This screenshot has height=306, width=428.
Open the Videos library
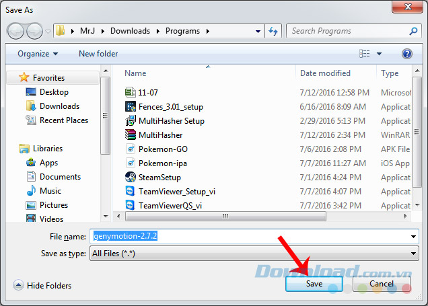tap(51, 219)
